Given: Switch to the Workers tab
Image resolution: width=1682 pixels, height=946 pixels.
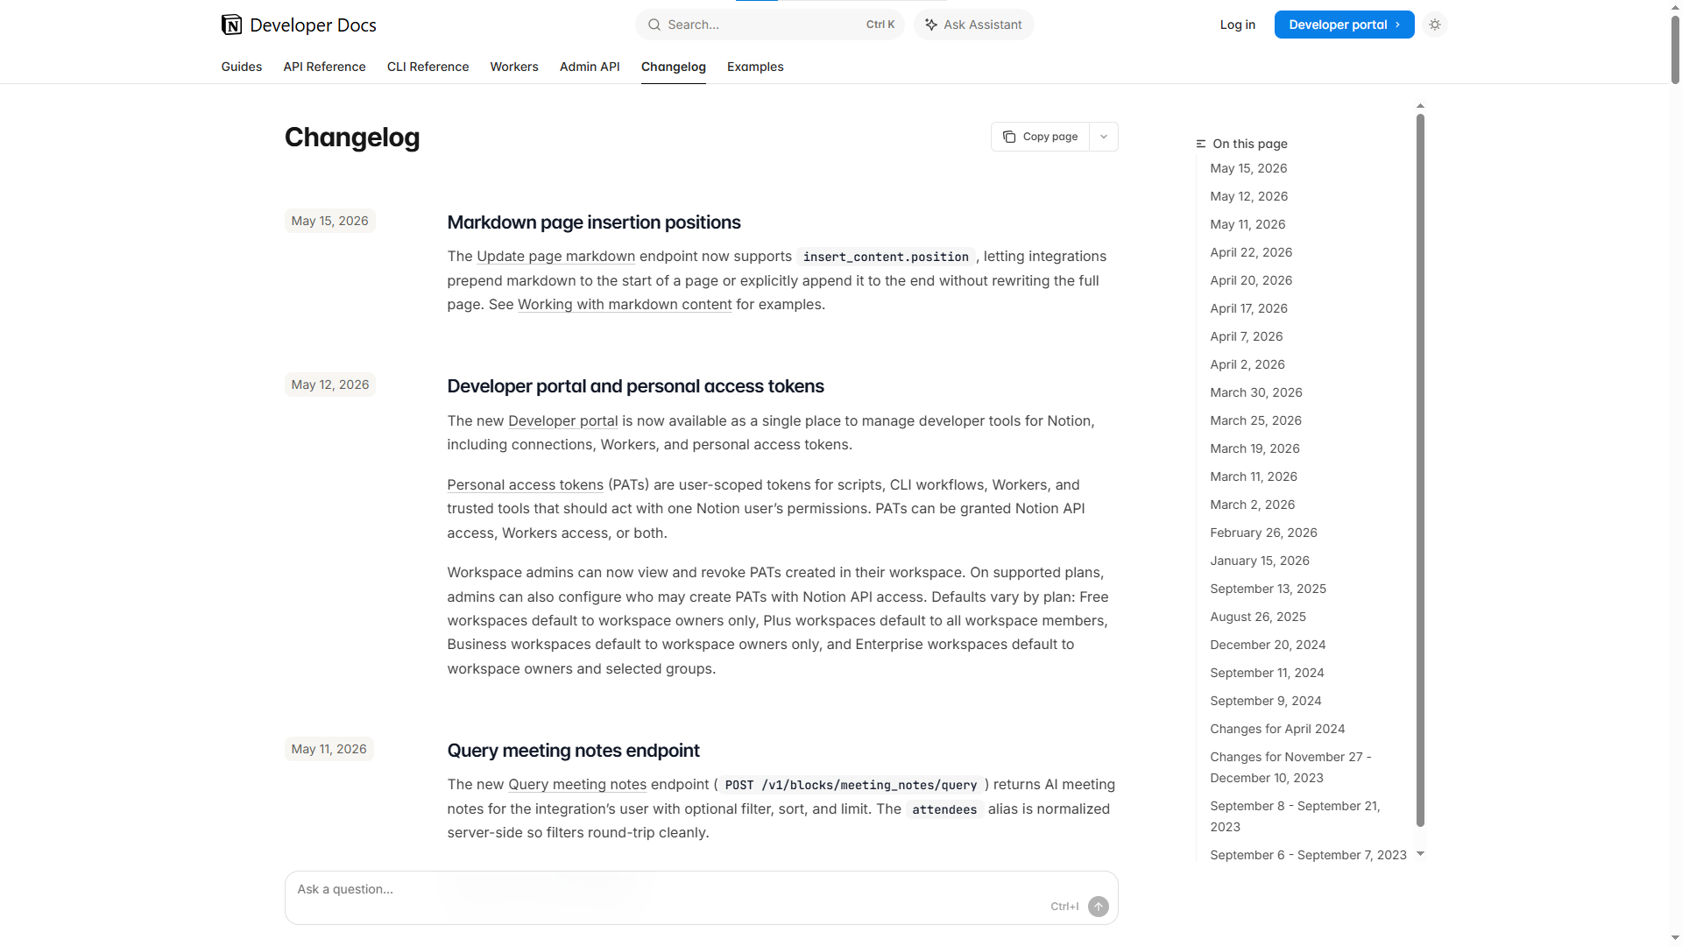Looking at the screenshot, I should pyautogui.click(x=514, y=67).
